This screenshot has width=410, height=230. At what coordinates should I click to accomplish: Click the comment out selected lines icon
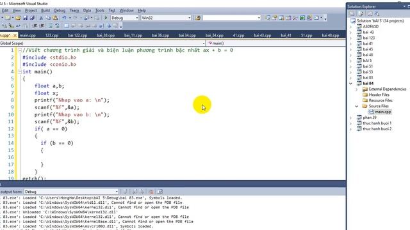coord(50,26)
